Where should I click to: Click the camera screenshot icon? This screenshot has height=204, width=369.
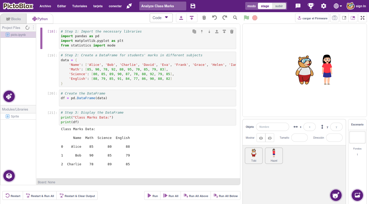click(x=335, y=18)
